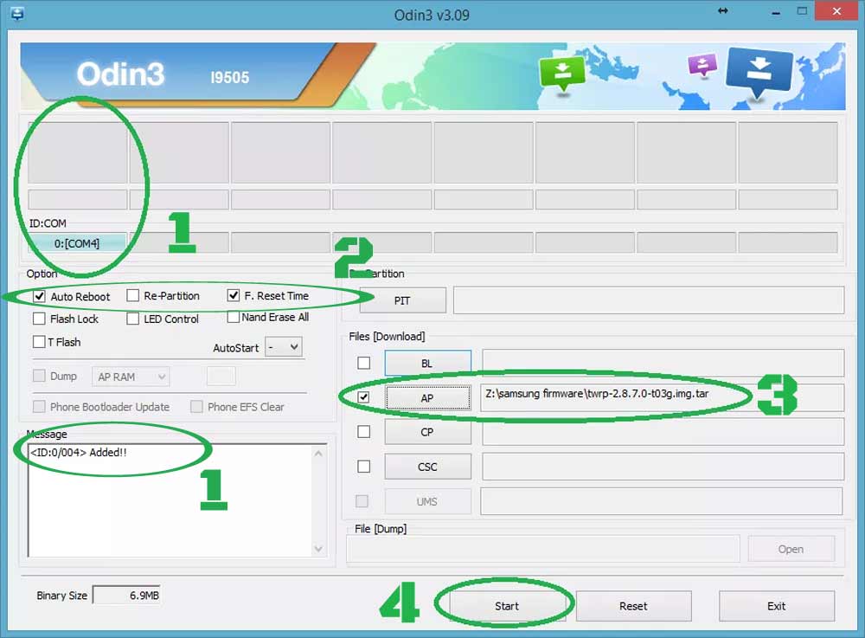
Task: Click the CSC file button
Action: (x=427, y=467)
